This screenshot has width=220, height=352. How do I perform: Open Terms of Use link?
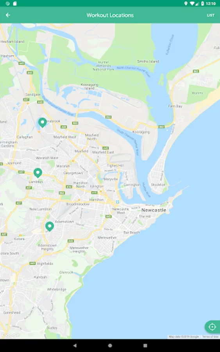[210, 336]
